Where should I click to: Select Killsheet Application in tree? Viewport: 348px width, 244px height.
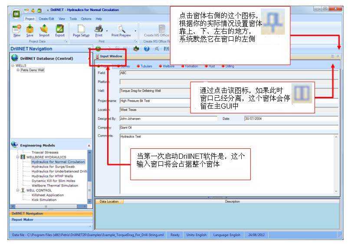[x=48, y=195]
